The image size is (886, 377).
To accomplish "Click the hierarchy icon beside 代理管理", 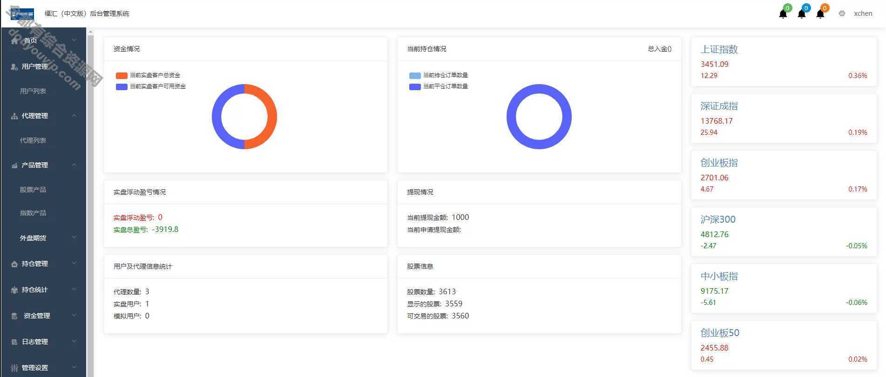I will tap(14, 116).
